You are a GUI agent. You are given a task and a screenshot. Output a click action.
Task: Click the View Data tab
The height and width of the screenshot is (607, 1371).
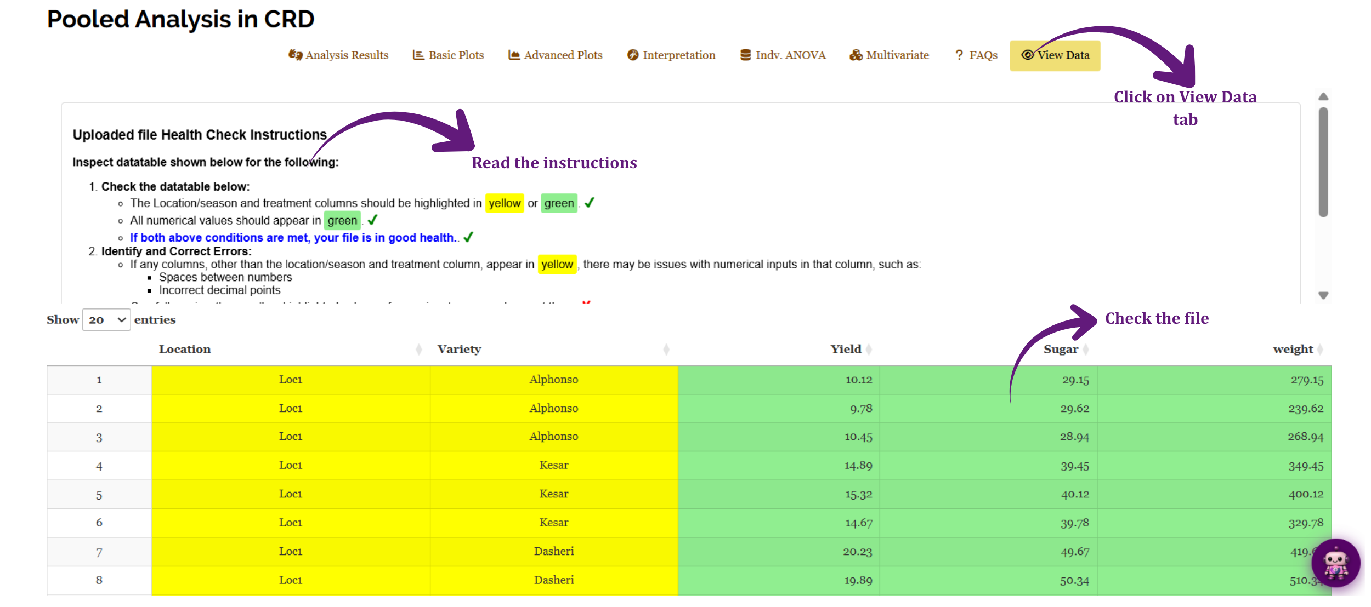coord(1055,55)
